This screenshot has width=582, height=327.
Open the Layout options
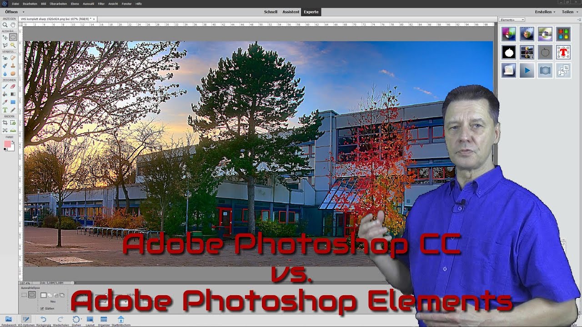coord(90,321)
